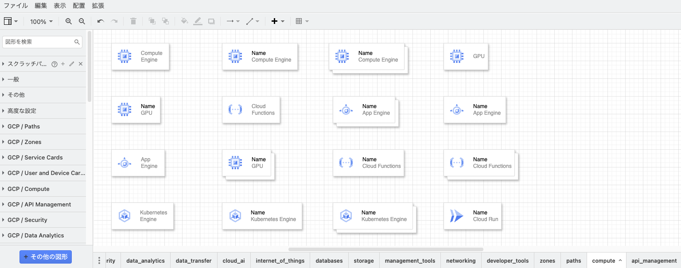Open the insert plus dropdown
Image resolution: width=681 pixels, height=268 pixels.
pyautogui.click(x=278, y=21)
